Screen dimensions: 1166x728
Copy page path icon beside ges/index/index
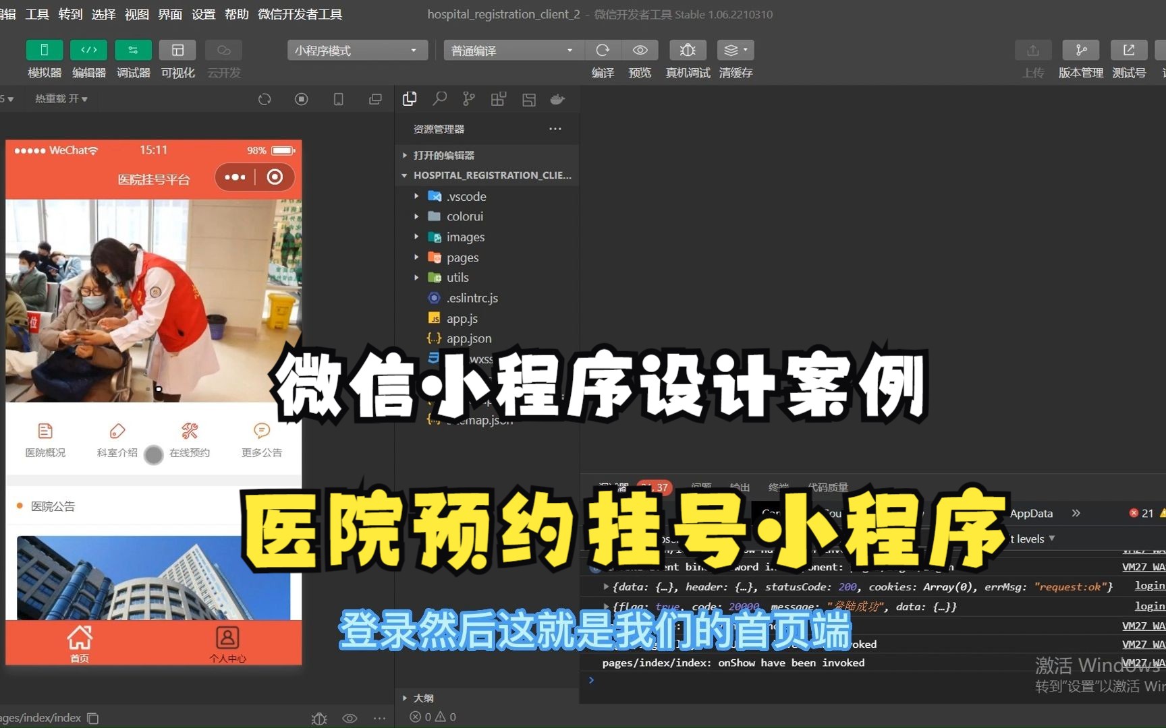94,719
